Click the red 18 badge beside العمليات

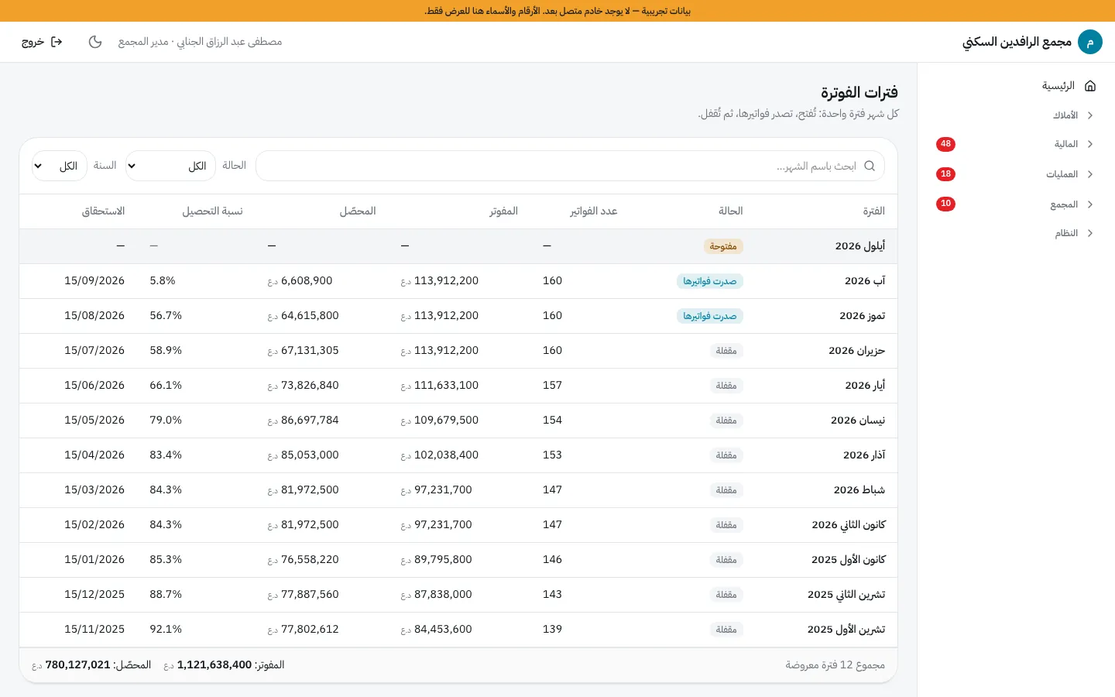945,174
